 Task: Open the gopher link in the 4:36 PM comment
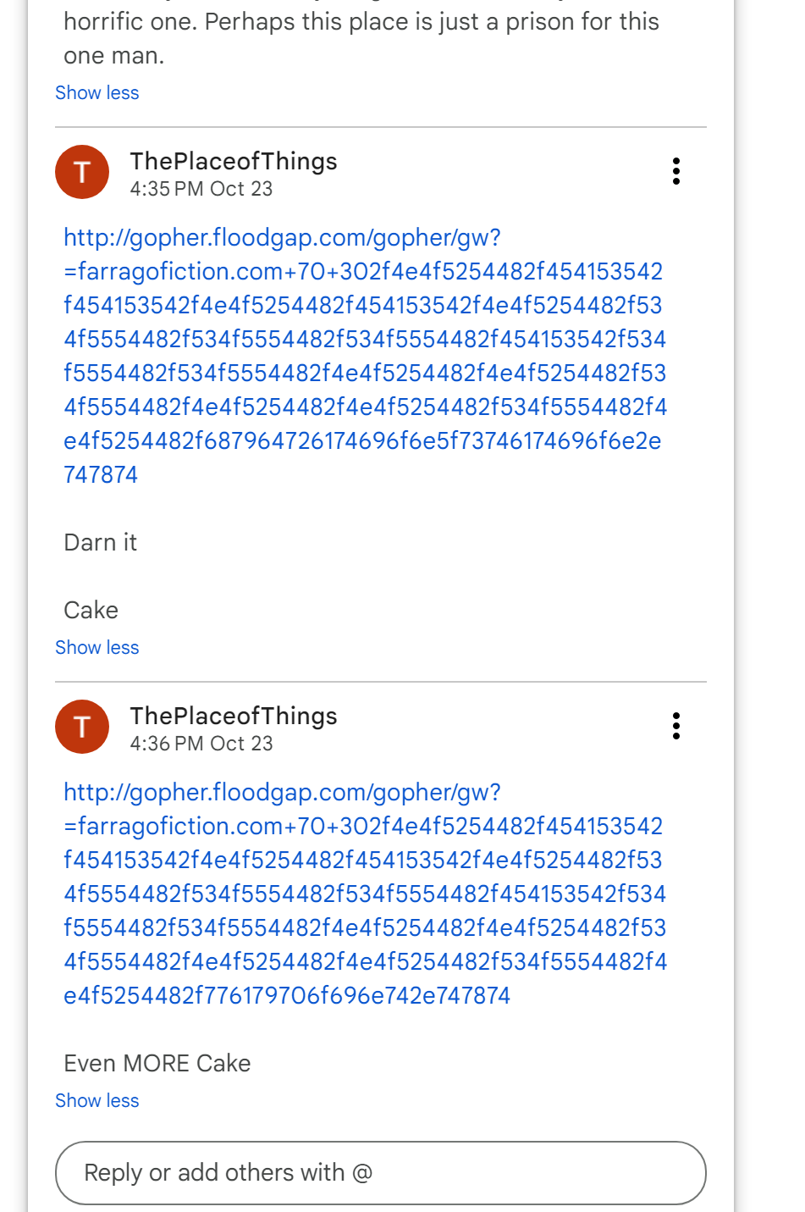(x=364, y=894)
